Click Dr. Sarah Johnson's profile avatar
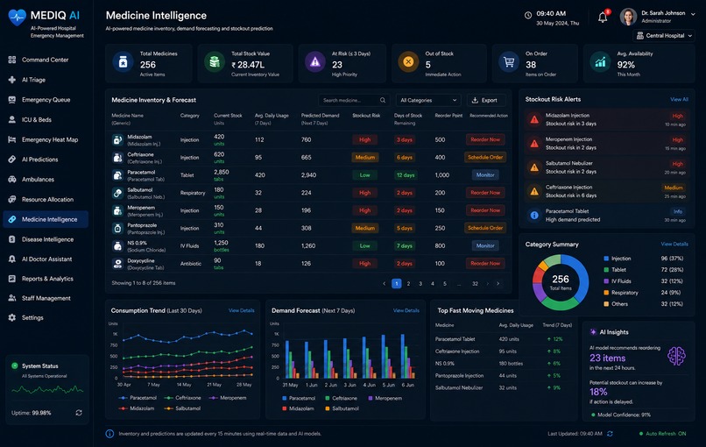This screenshot has width=706, height=447. pyautogui.click(x=628, y=17)
